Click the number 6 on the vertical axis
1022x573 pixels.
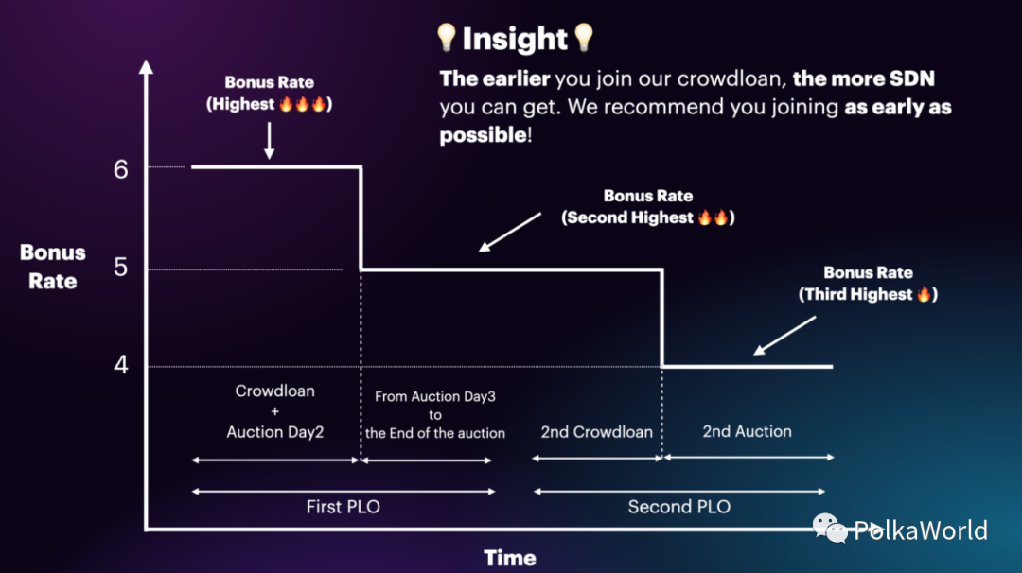[121, 169]
